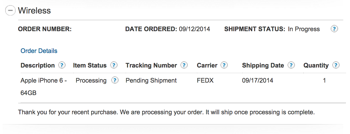This screenshot has height=134, width=350.
Task: Click the In Progress shipment status
Action: pos(304,29)
